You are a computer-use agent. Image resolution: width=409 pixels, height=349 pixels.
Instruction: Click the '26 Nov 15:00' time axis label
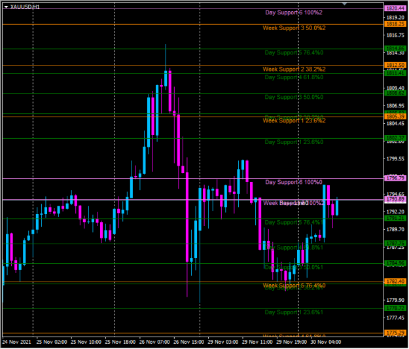coord(189,342)
